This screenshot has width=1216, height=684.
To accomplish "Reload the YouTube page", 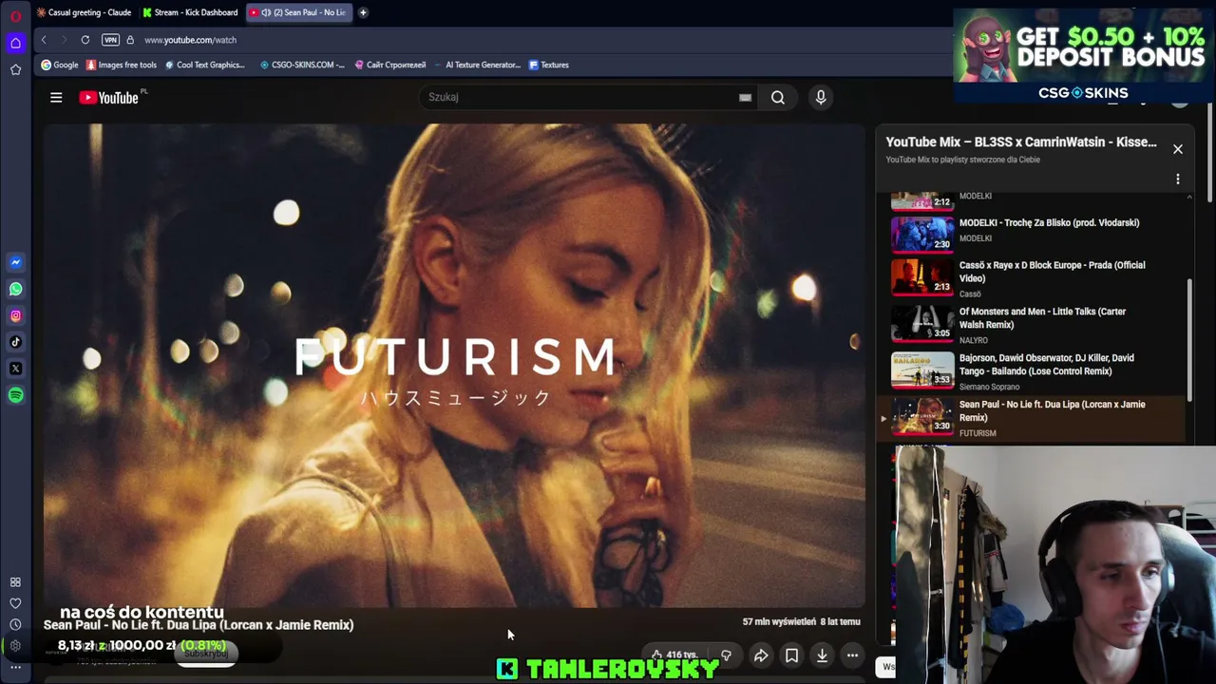I will (85, 40).
